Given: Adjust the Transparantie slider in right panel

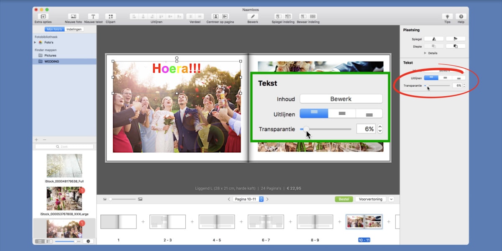Looking at the screenshot, I should click(x=437, y=85).
